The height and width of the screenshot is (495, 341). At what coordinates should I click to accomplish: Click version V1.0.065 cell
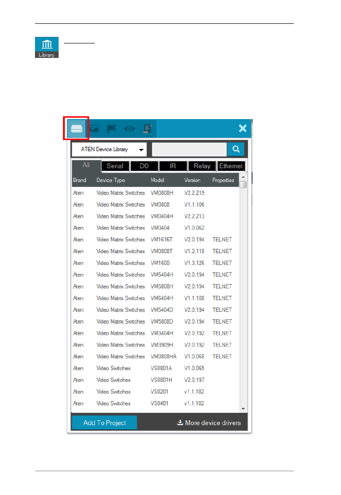(195, 368)
